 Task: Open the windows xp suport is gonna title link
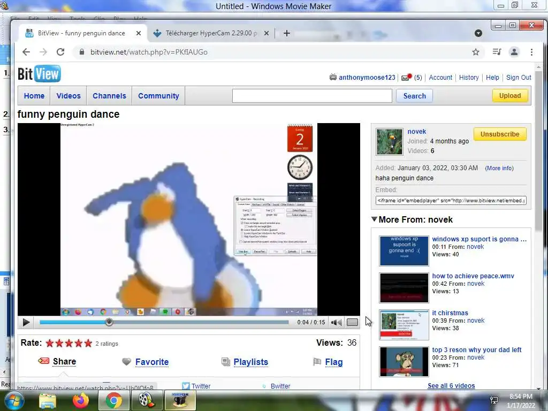click(479, 239)
